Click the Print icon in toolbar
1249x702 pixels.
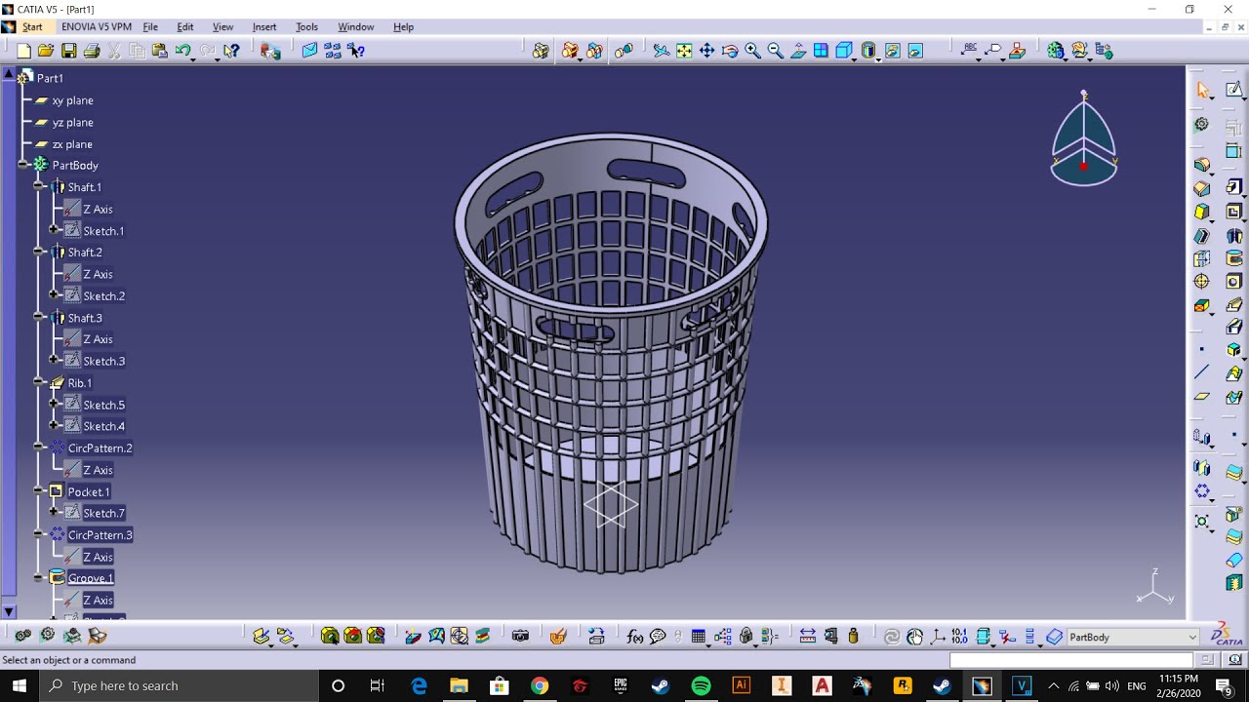pos(92,51)
